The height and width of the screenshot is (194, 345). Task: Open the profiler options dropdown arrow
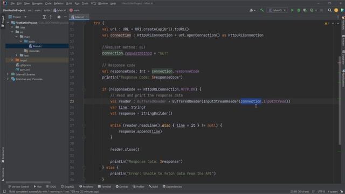(316, 10)
